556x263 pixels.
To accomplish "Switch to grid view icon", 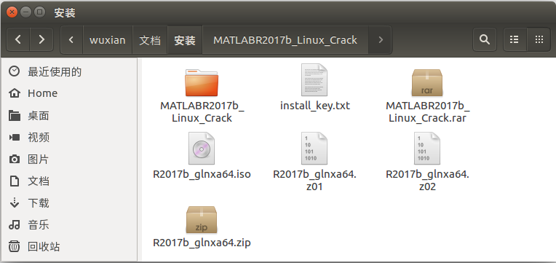I will 539,39.
